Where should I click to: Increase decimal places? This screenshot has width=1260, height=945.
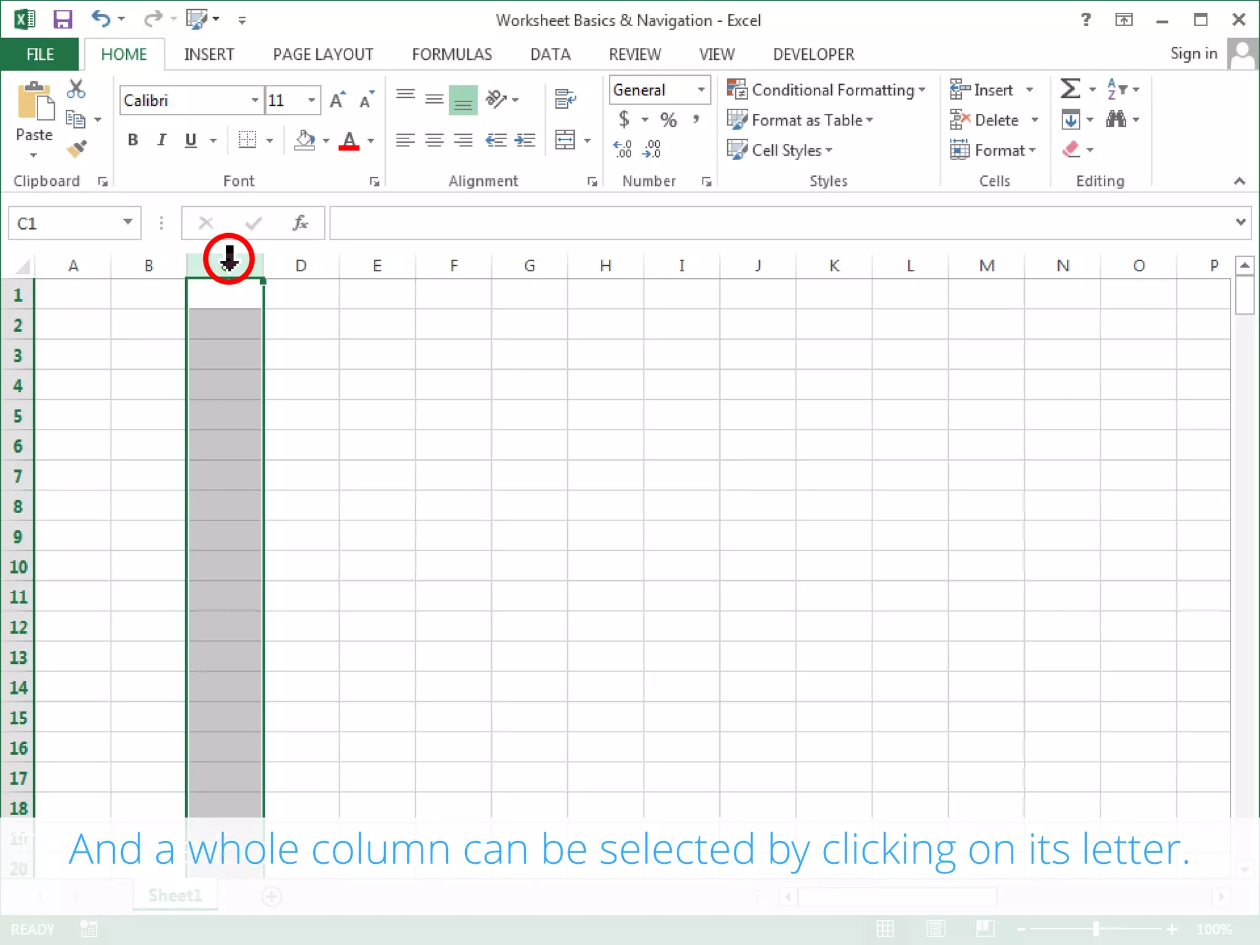623,149
